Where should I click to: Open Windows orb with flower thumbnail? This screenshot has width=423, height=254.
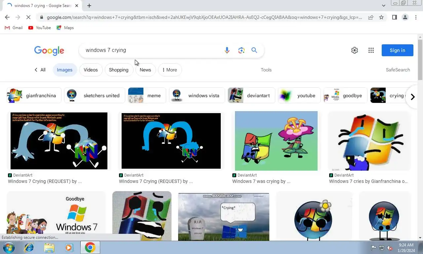point(314,216)
